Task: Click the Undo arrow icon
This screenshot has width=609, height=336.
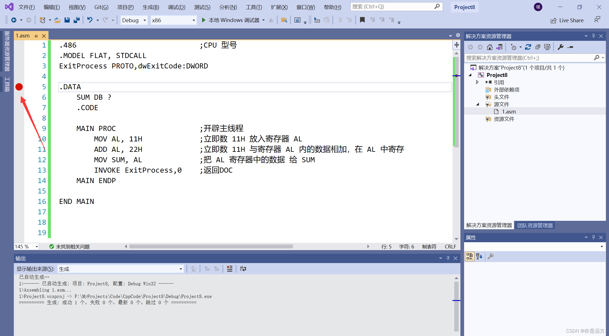Action: [x=90, y=20]
